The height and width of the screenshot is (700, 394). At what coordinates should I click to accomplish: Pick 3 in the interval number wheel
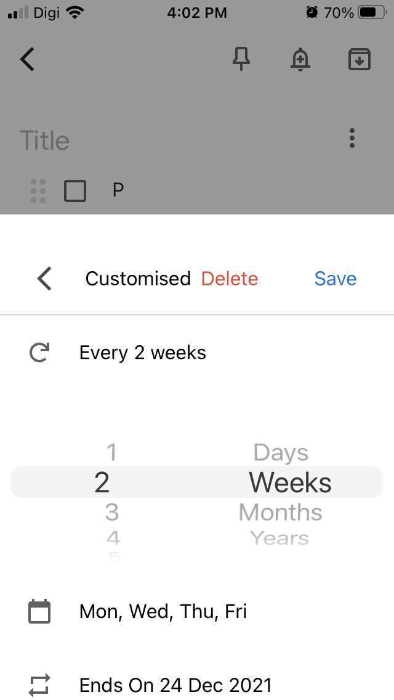pos(111,513)
